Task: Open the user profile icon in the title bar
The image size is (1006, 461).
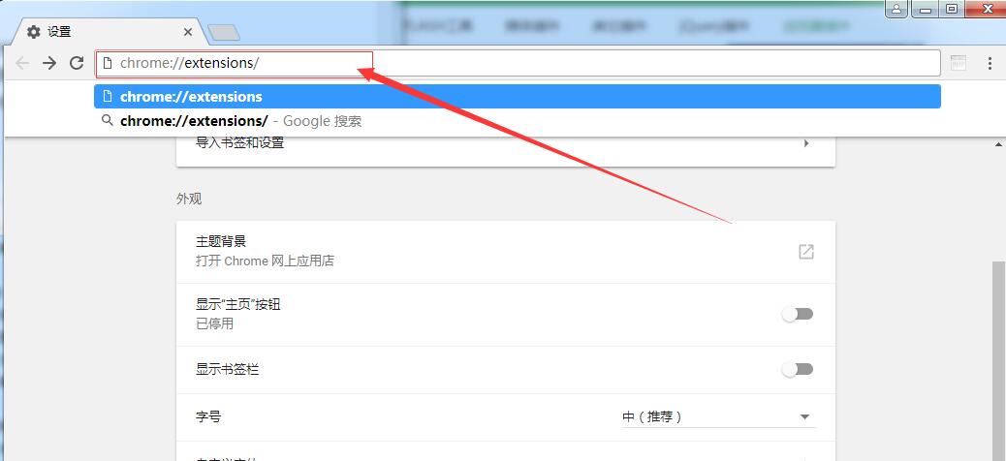Action: coord(896,9)
